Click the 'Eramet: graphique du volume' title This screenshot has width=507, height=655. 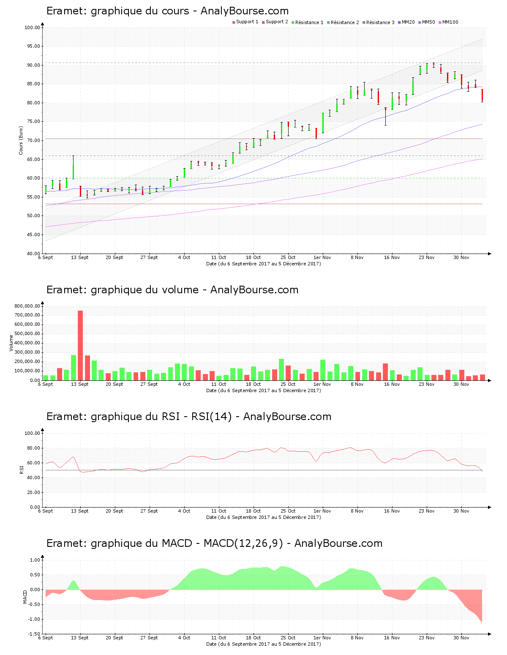pos(123,290)
